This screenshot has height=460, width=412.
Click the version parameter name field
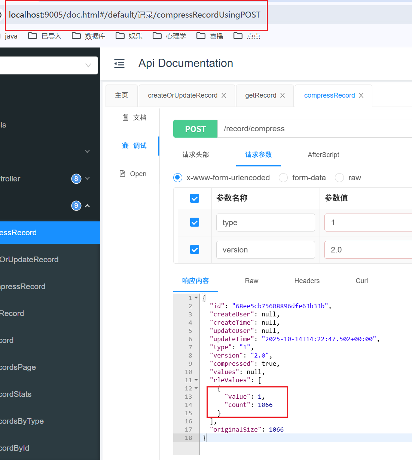point(266,250)
